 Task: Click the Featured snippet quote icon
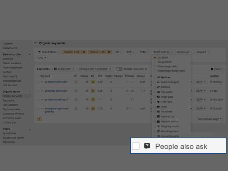158,82
